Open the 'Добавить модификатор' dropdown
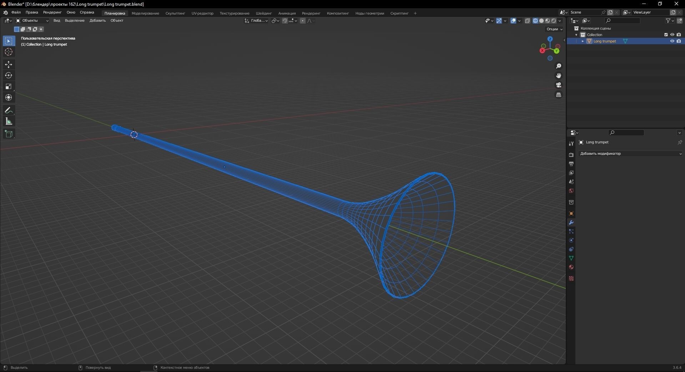 630,153
